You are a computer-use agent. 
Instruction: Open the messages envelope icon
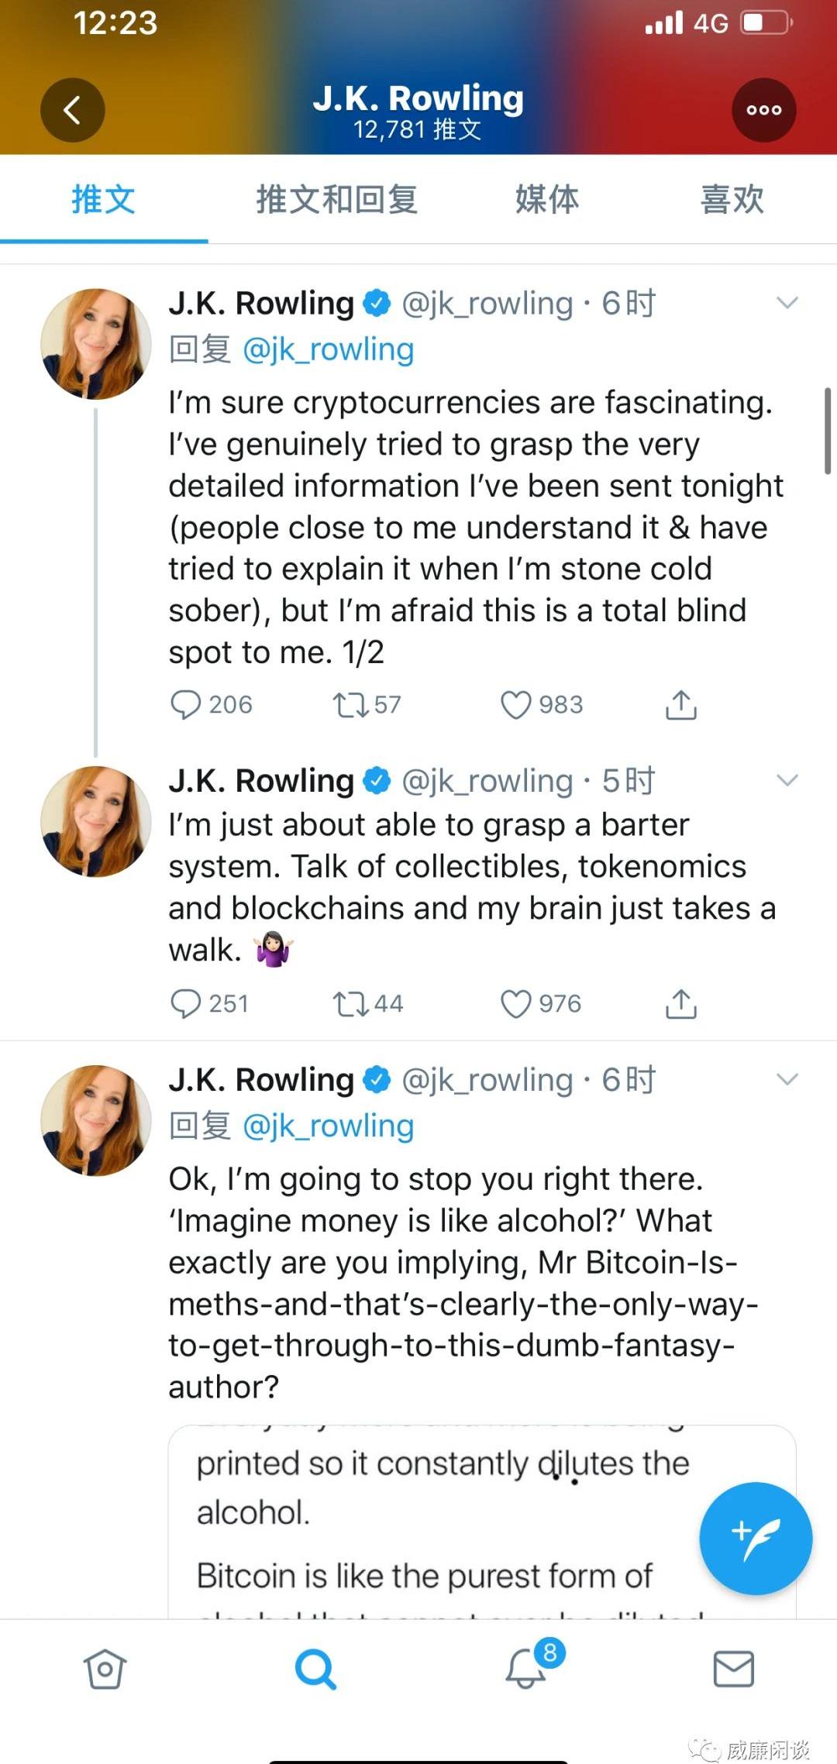[733, 1668]
